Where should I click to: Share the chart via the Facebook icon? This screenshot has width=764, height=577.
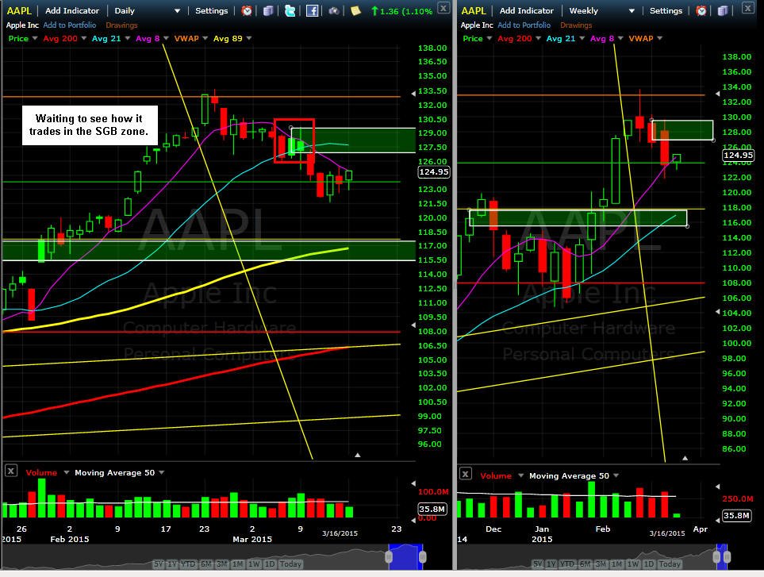312,10
